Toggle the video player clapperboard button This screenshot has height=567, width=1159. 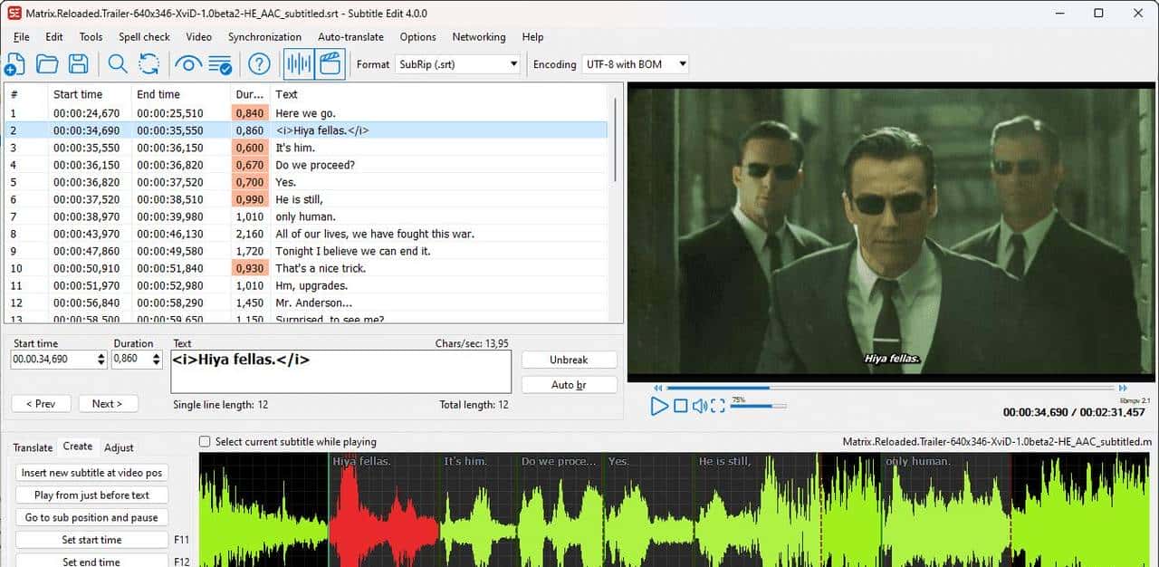[330, 64]
